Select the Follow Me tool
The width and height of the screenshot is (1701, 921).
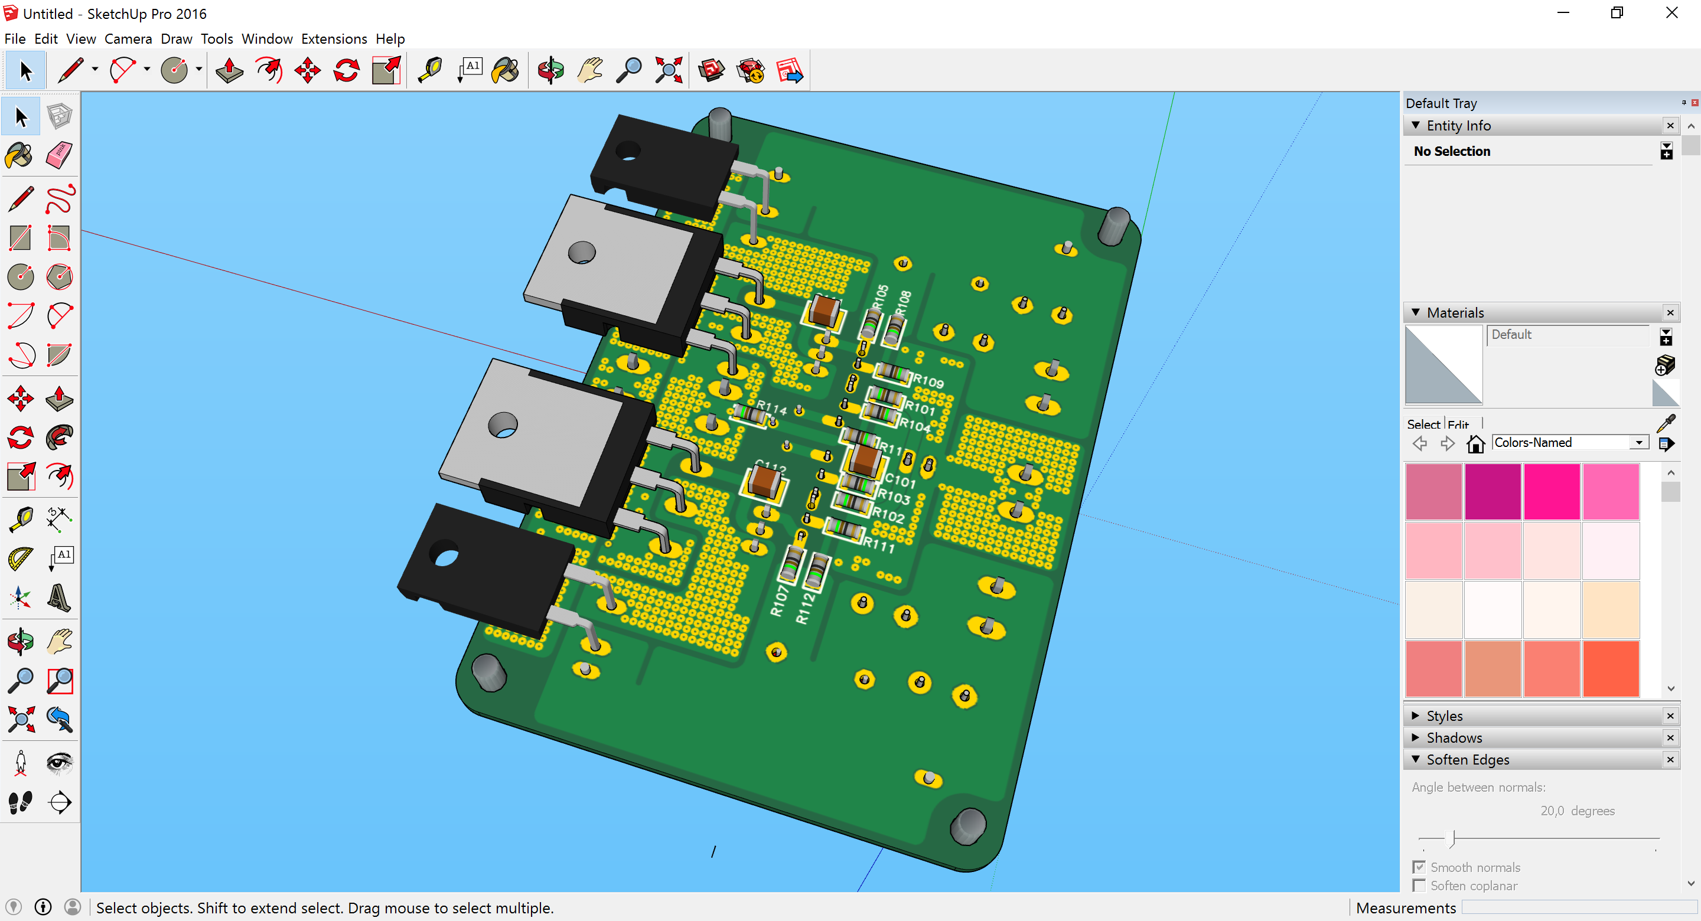tap(60, 437)
